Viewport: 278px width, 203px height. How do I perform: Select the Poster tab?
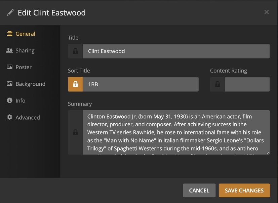point(24,67)
